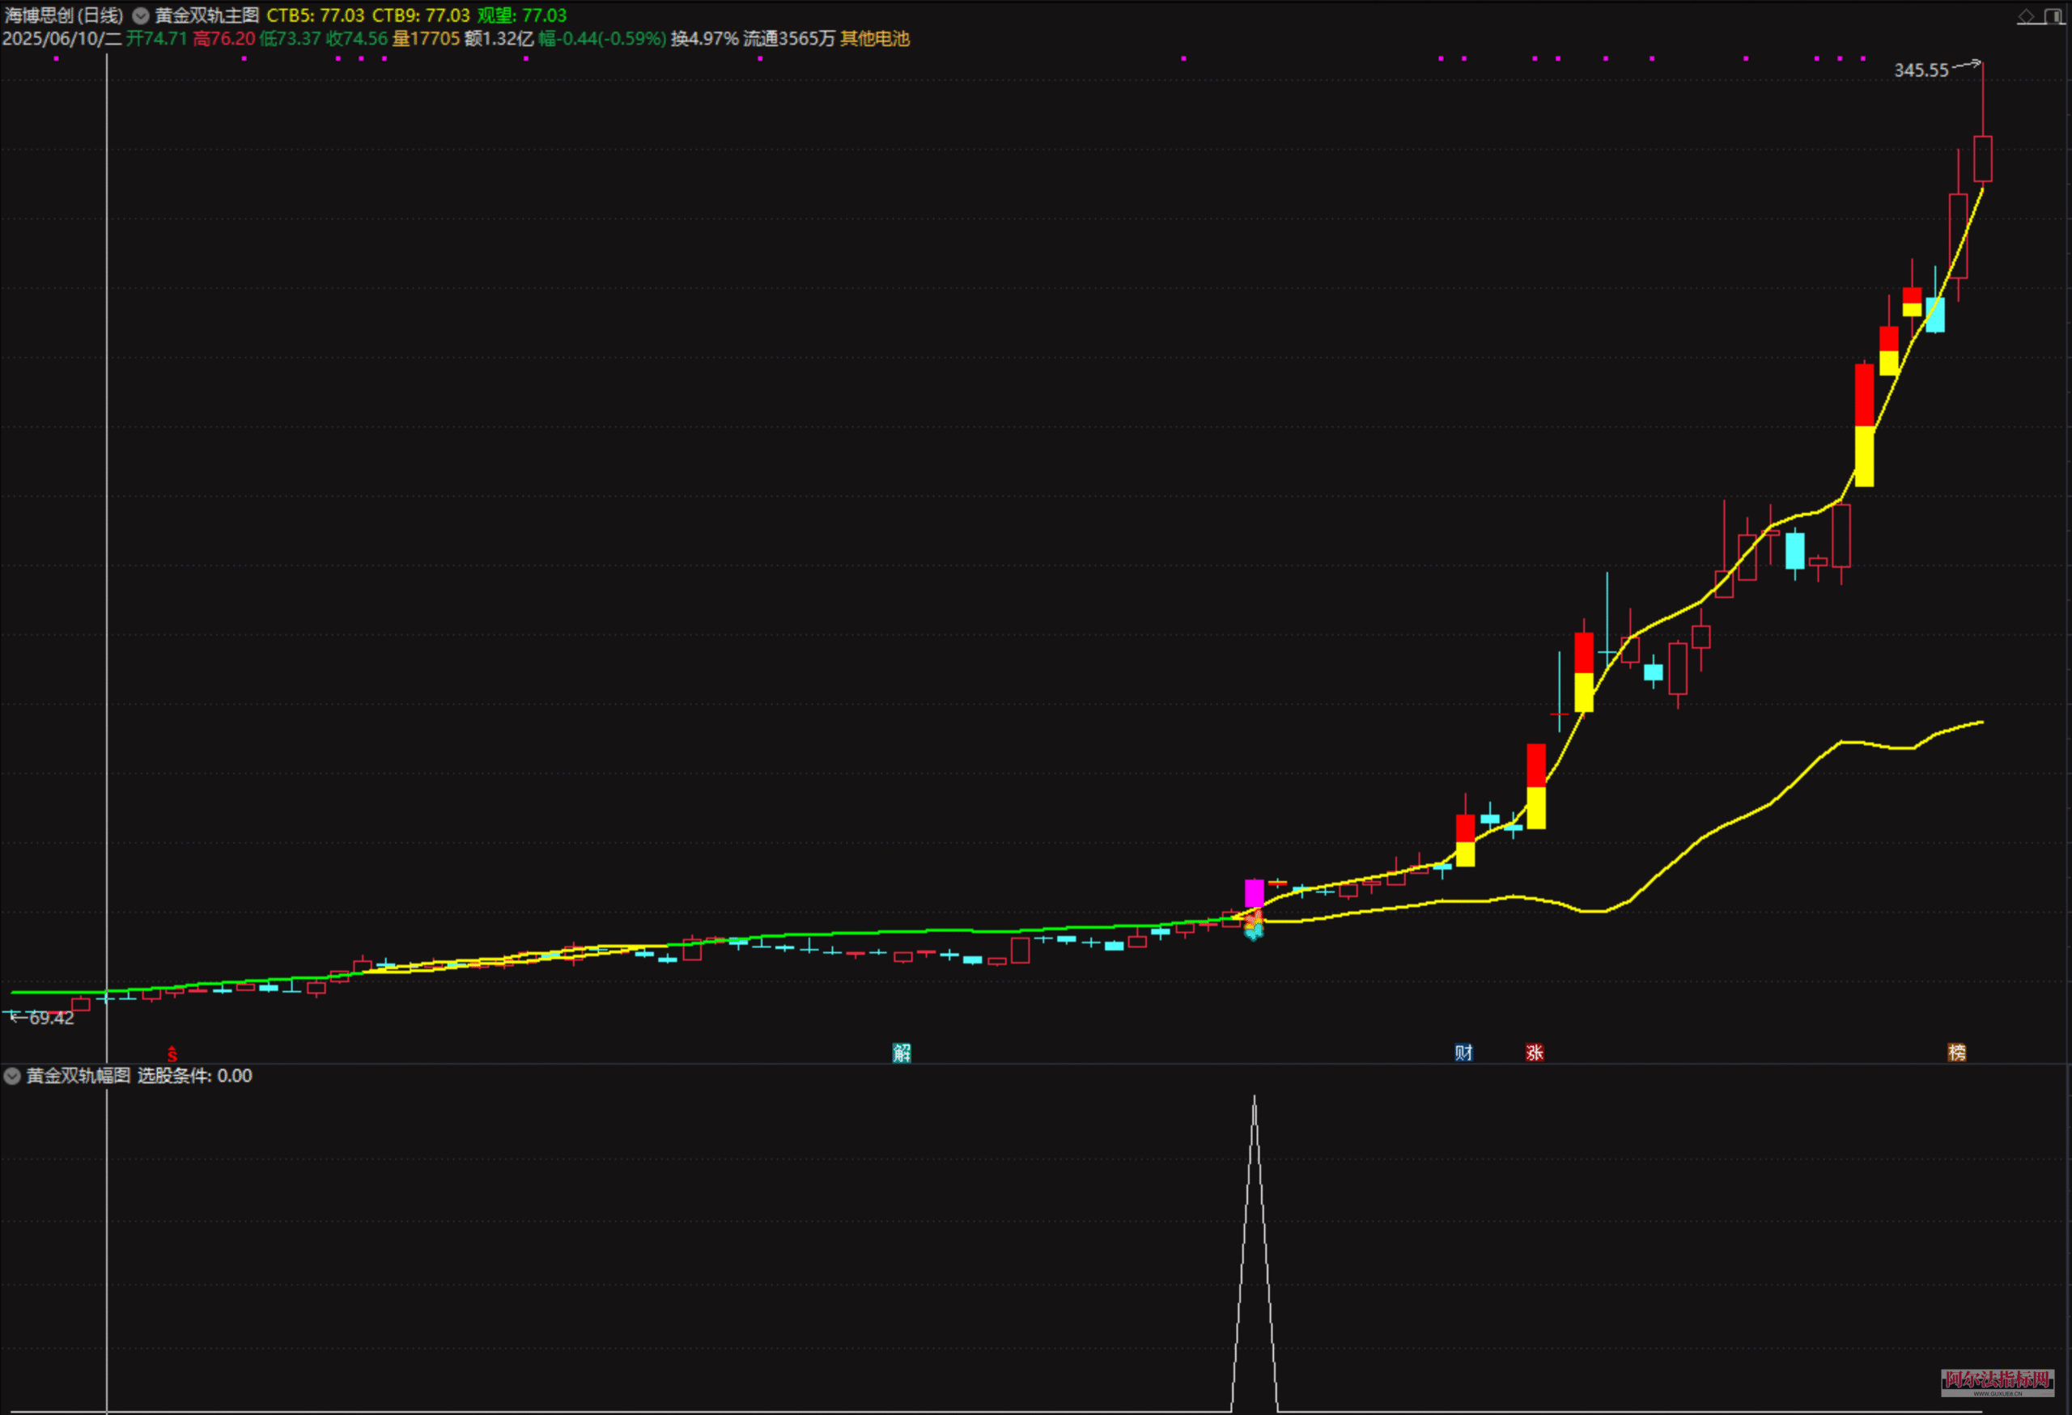Click the red 张 event marker

click(x=1535, y=1053)
